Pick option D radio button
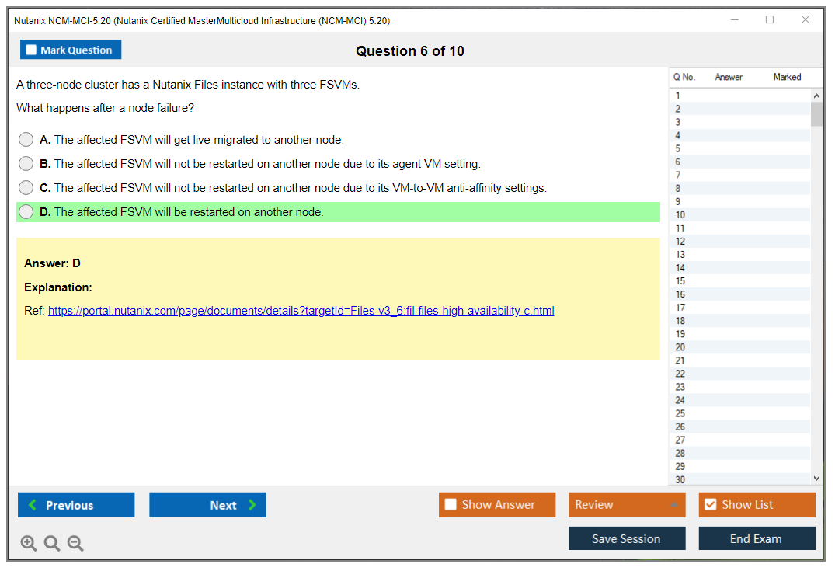 [x=26, y=212]
